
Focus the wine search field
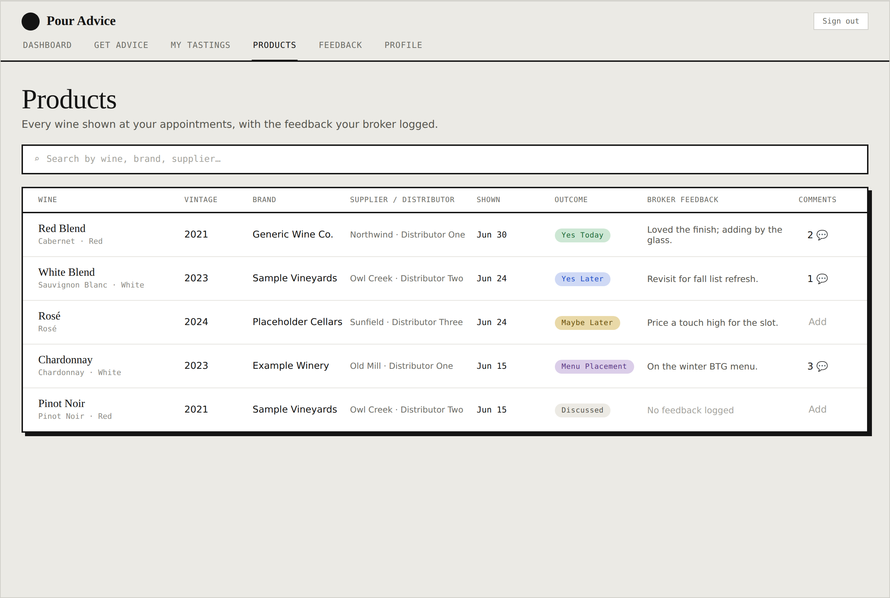(445, 159)
